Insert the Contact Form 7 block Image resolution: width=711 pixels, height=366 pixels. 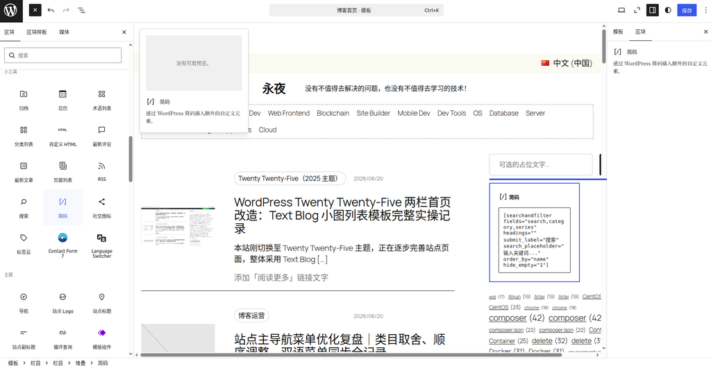[x=62, y=244]
